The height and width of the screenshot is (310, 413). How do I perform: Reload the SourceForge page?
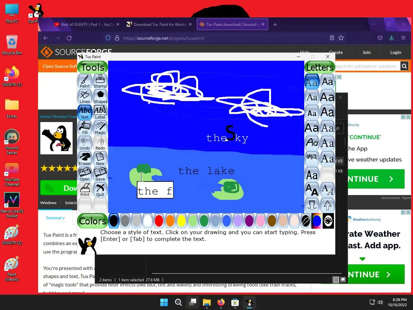(69, 38)
